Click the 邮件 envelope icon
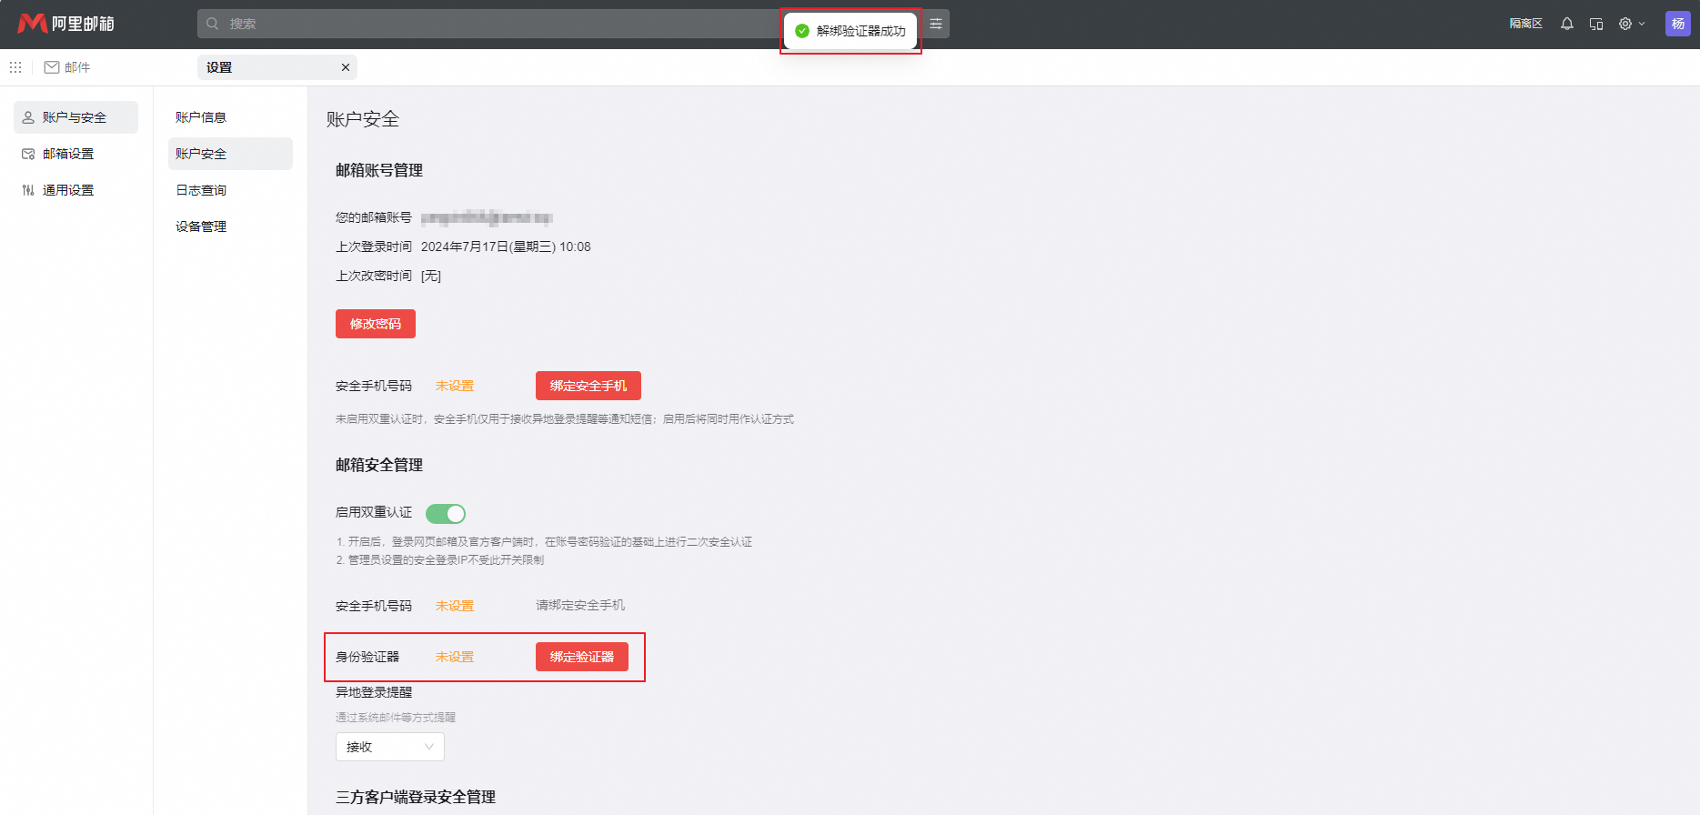Image resolution: width=1700 pixels, height=815 pixels. click(x=52, y=67)
